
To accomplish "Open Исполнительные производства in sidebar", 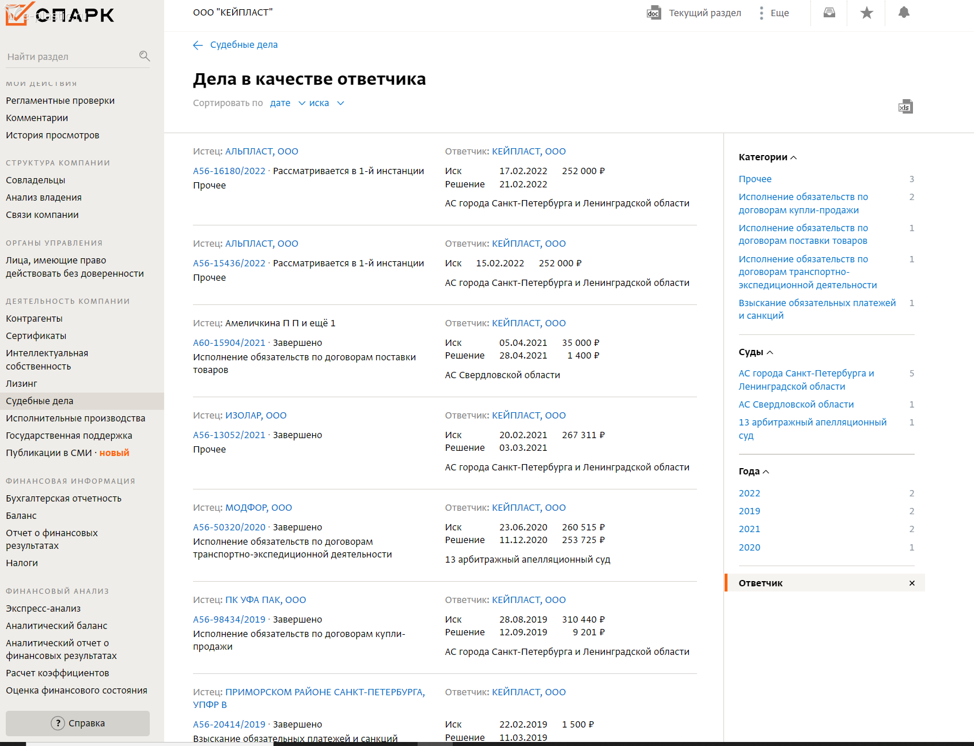I will (x=75, y=419).
